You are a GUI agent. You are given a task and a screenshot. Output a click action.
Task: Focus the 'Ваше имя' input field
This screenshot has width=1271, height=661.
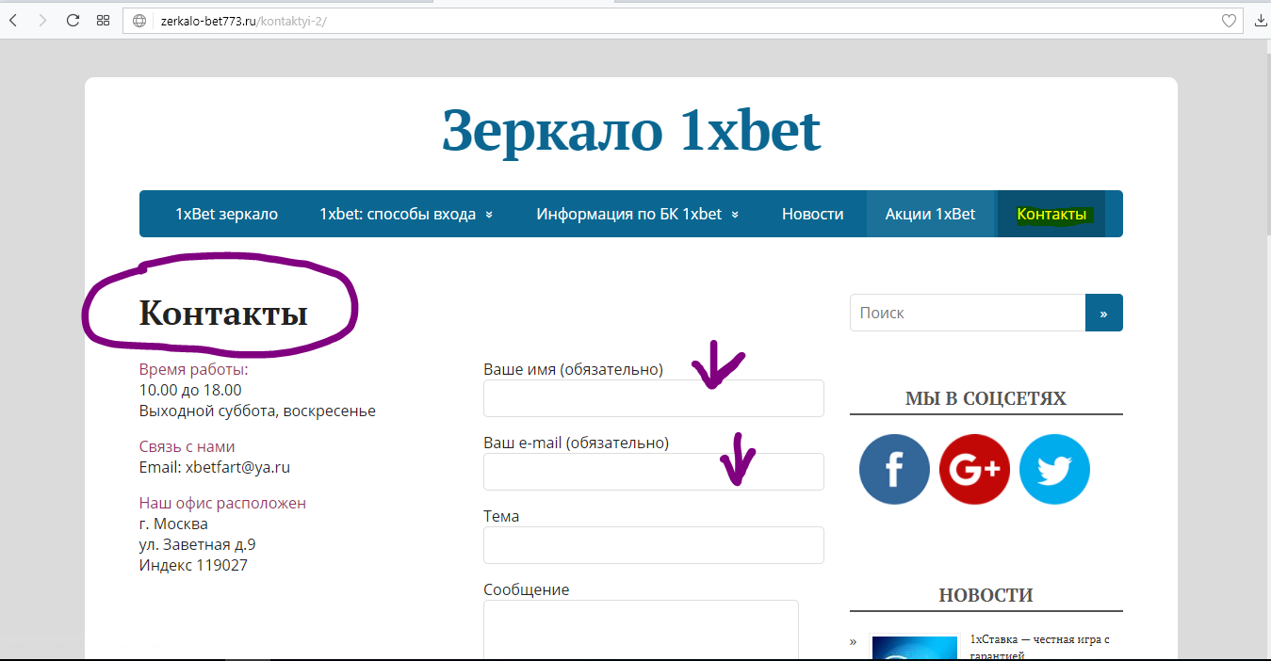(653, 398)
